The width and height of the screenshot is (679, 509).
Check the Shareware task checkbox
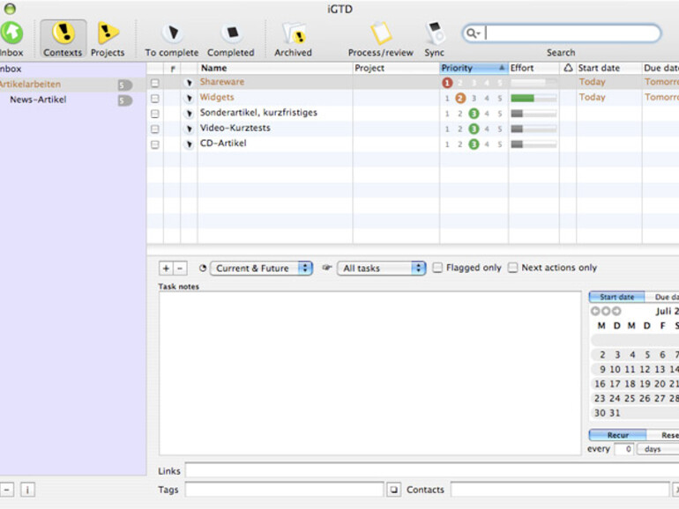pos(155,83)
